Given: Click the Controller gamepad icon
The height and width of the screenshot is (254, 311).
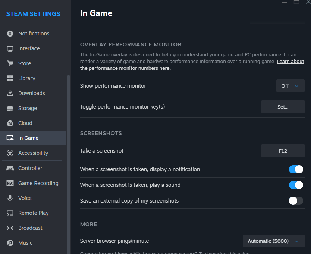Looking at the screenshot, I should pyautogui.click(x=10, y=168).
